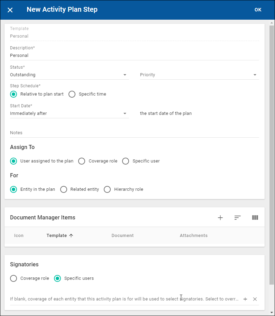This screenshot has width=275, height=316.
Task: Clear the signatories field
Action: click(255, 299)
